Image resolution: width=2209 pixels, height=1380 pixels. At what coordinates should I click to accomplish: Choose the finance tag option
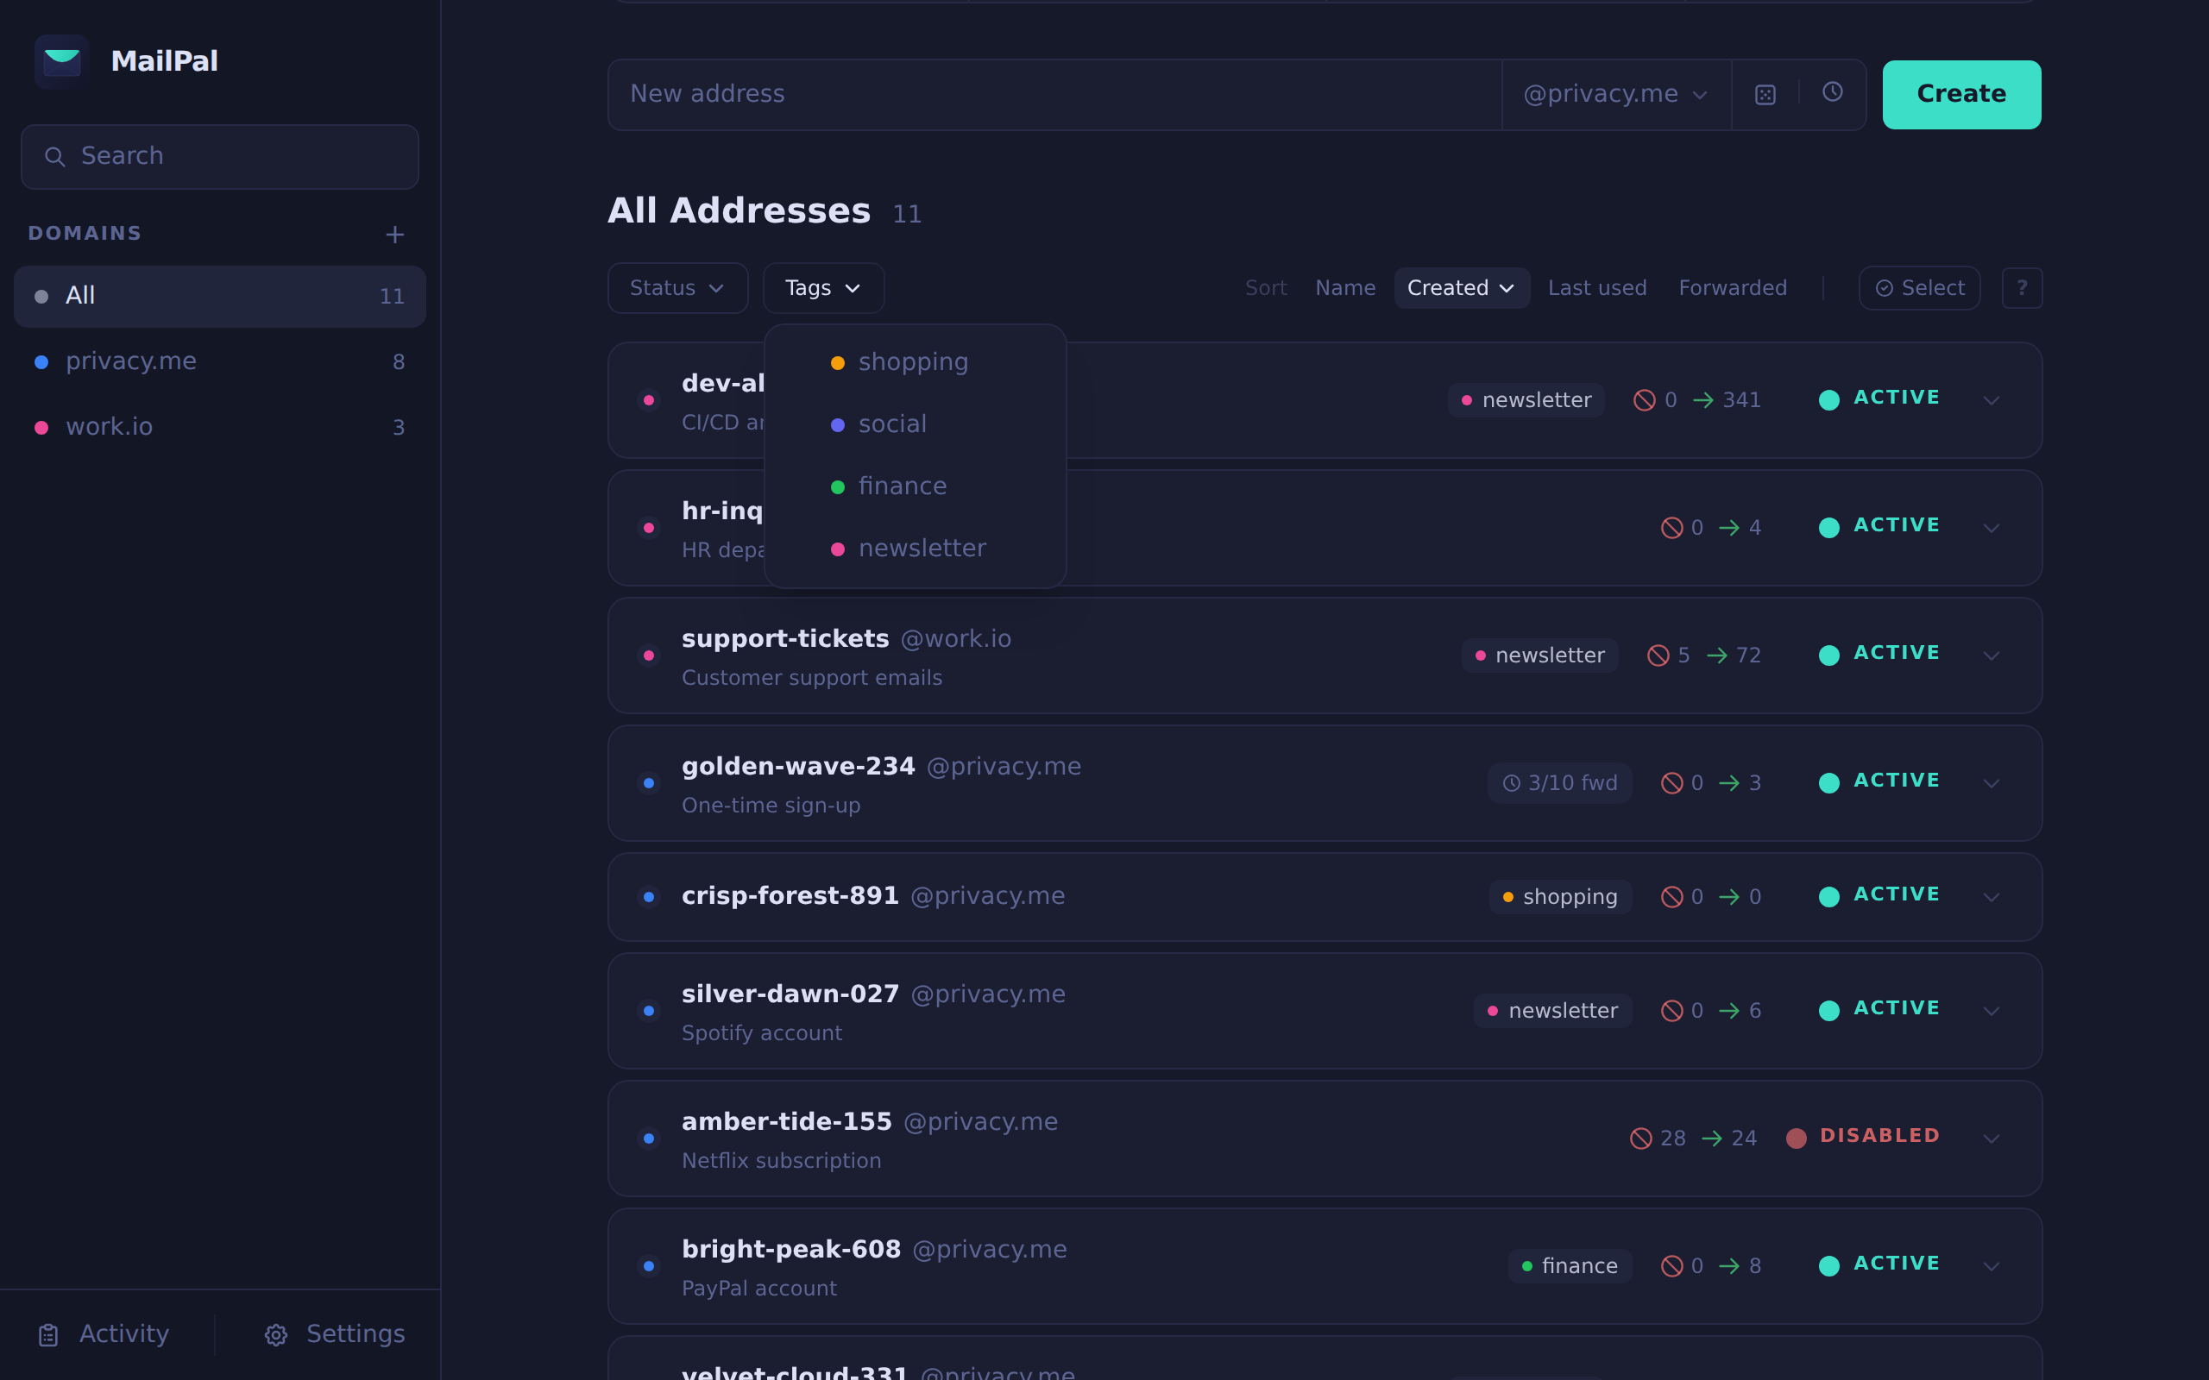(901, 486)
